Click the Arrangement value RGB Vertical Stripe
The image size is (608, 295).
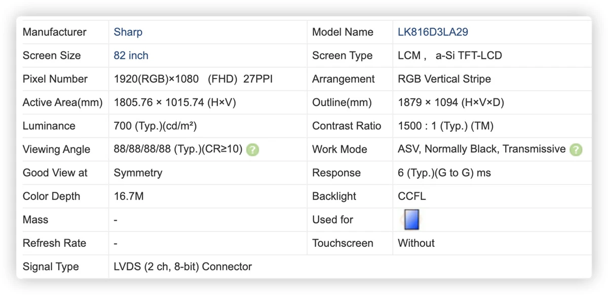(444, 79)
